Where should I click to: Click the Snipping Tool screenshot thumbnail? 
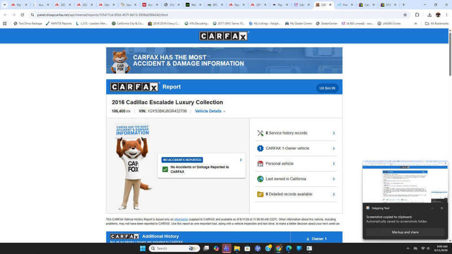pyautogui.click(x=405, y=182)
